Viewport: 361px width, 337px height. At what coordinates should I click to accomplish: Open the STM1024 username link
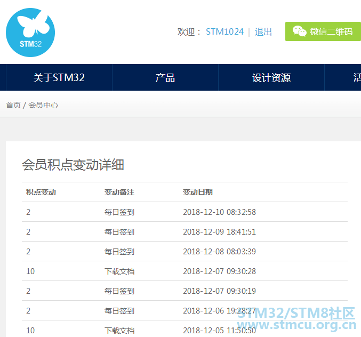224,32
